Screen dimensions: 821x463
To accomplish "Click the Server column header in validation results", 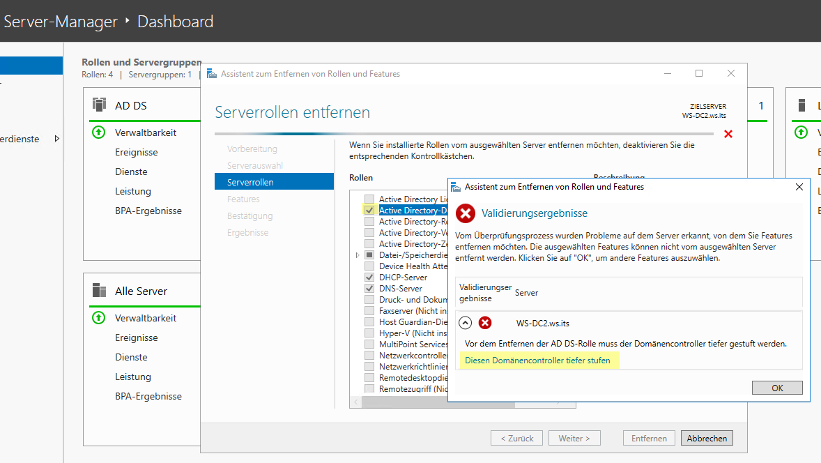I will pos(526,293).
